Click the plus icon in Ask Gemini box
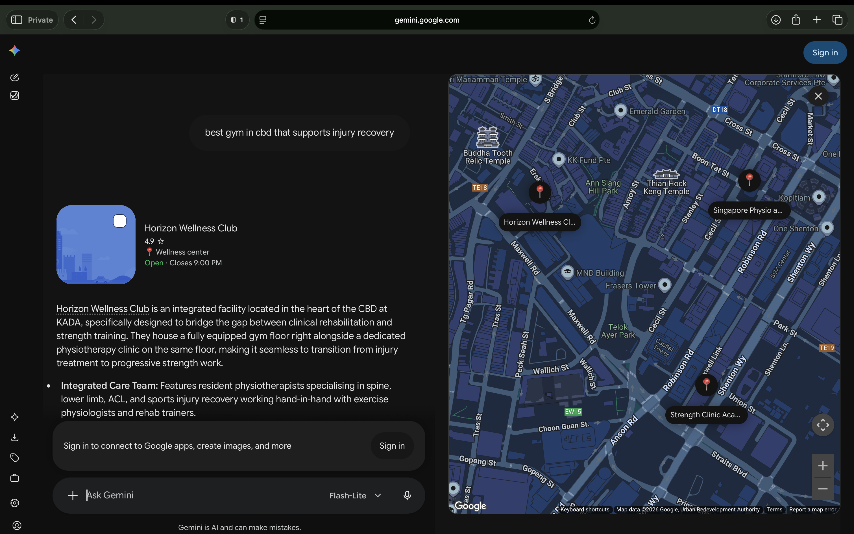Viewport: 854px width, 534px height. (x=73, y=496)
